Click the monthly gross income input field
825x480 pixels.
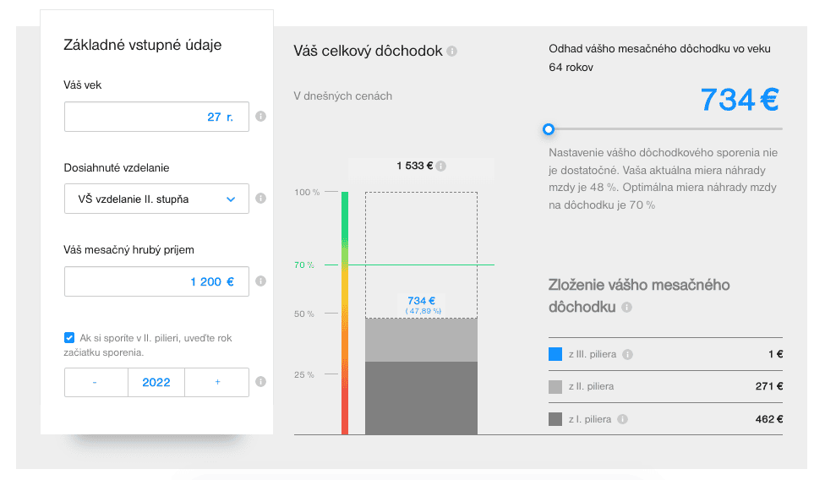tap(156, 281)
